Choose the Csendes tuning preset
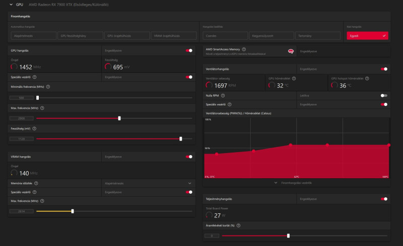The height and width of the screenshot is (246, 403). 225,36
